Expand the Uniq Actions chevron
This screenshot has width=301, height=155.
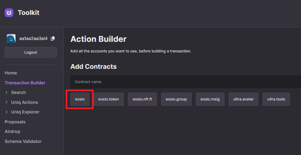tap(7, 102)
